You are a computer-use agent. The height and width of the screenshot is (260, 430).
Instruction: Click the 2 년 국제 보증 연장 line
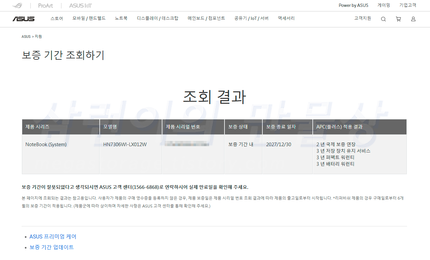[336, 144]
